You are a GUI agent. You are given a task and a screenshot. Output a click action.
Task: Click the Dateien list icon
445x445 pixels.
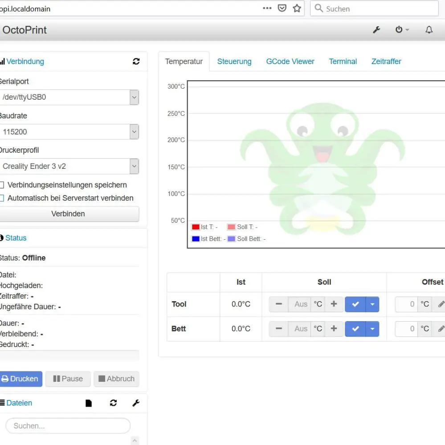tap(2, 403)
